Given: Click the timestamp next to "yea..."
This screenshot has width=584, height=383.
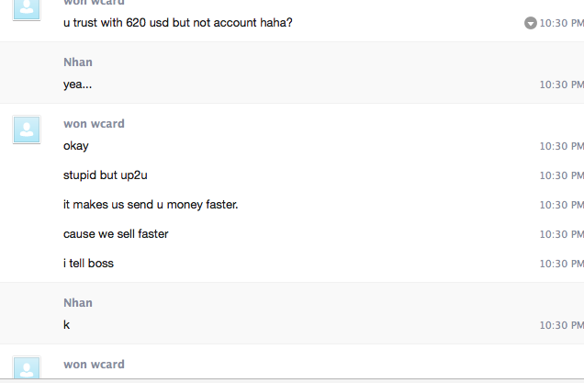Looking at the screenshot, I should pyautogui.click(x=561, y=84).
